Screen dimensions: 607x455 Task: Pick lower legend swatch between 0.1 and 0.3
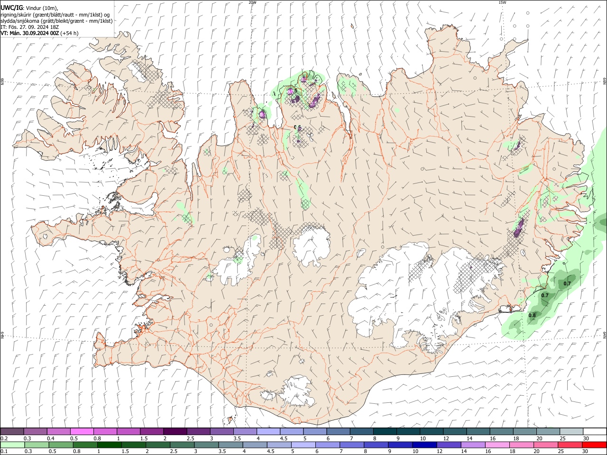(x=12, y=445)
